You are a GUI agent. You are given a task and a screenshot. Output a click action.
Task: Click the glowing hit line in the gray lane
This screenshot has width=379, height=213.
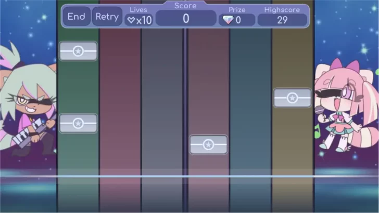(162, 177)
